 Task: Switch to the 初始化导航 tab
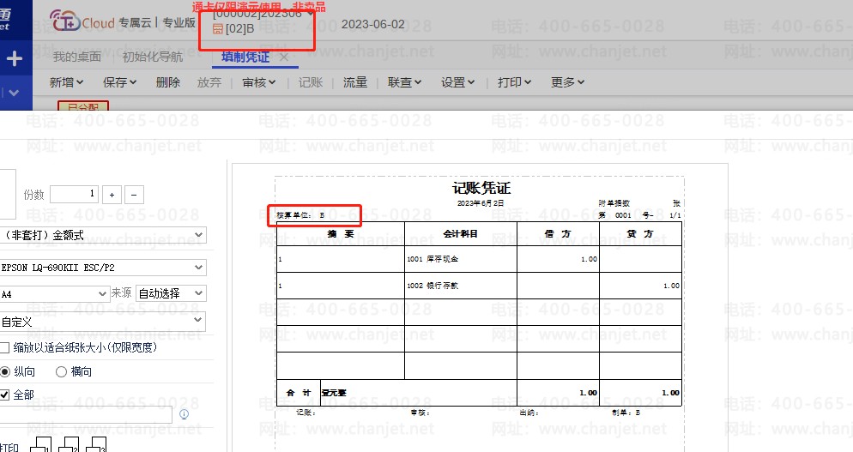[153, 57]
